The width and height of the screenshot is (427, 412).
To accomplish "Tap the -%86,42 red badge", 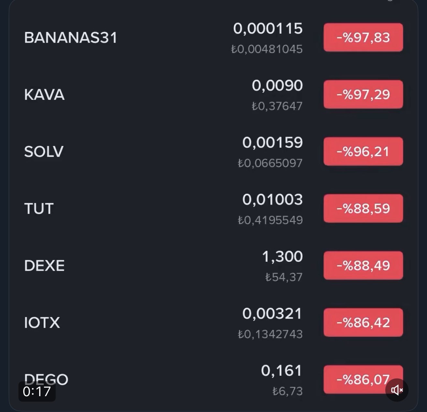I will coord(363,322).
